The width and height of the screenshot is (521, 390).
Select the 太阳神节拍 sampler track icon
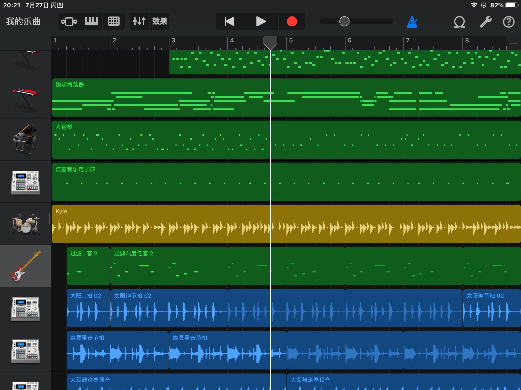point(25,309)
